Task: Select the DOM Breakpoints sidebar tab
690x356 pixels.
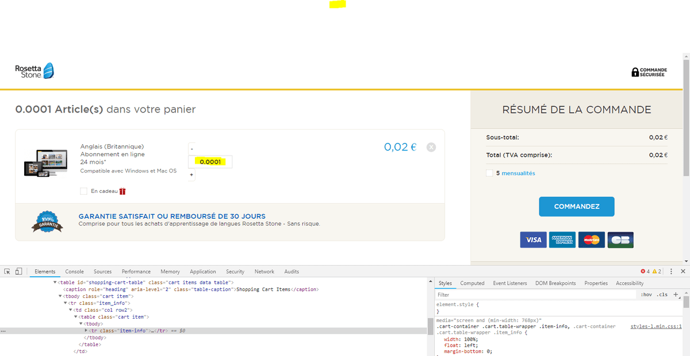Action: point(555,283)
